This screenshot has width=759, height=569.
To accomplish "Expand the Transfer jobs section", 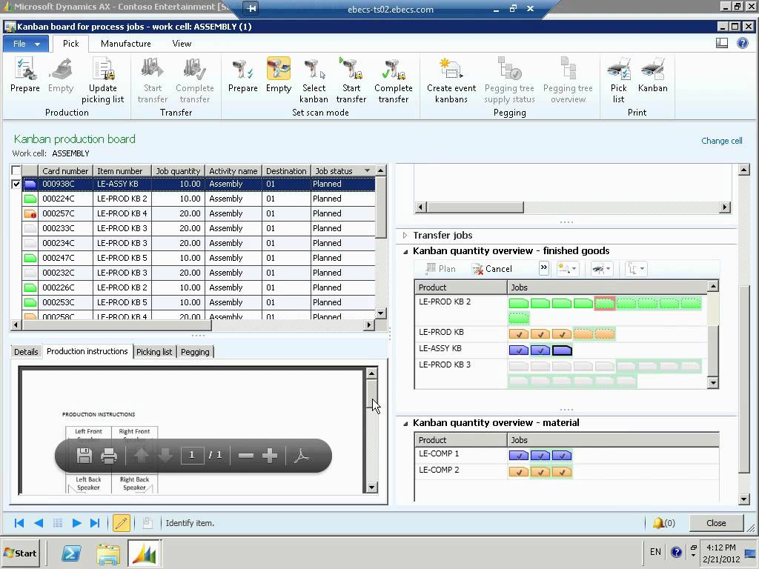I will (405, 236).
